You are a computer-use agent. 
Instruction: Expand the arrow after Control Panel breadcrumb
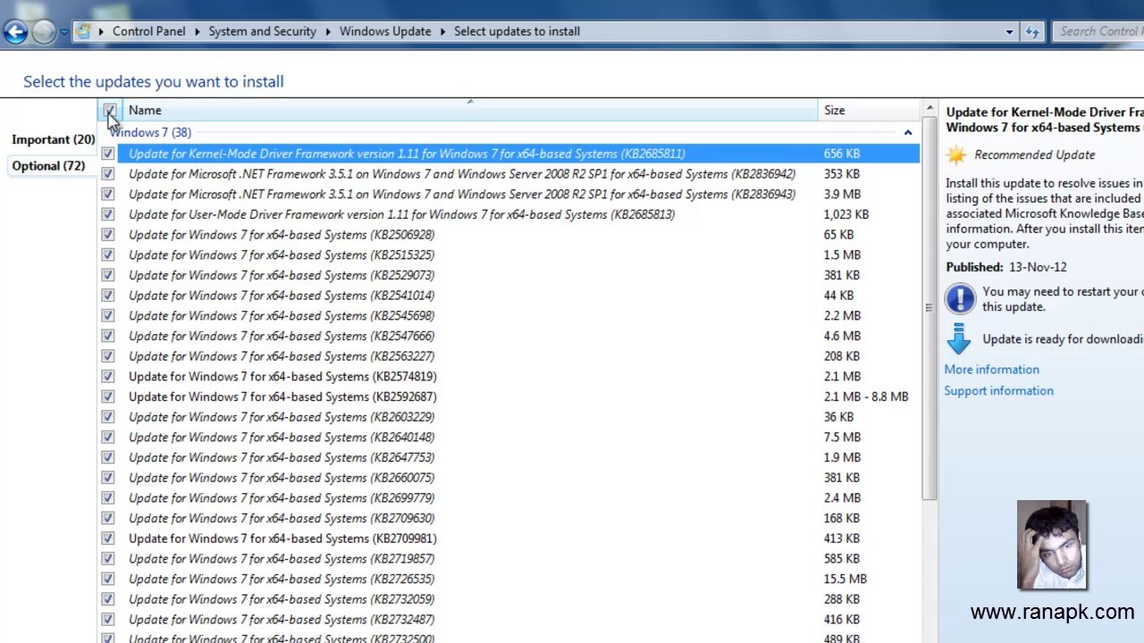point(197,31)
